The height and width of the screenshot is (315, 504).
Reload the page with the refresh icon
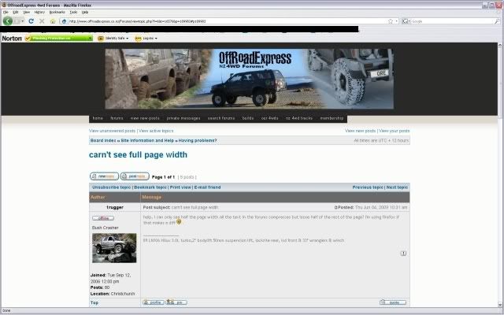(x=31, y=21)
